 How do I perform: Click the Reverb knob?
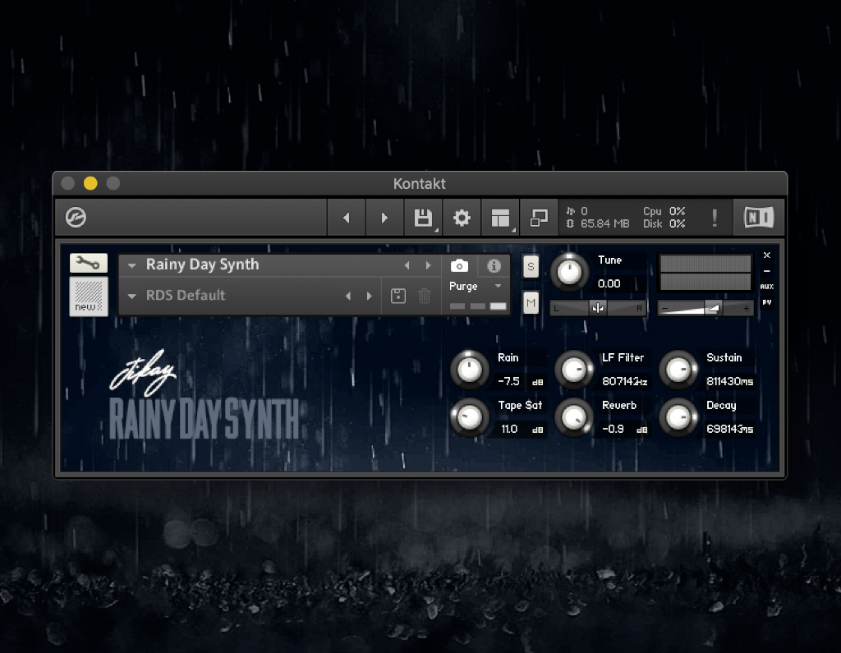[573, 417]
